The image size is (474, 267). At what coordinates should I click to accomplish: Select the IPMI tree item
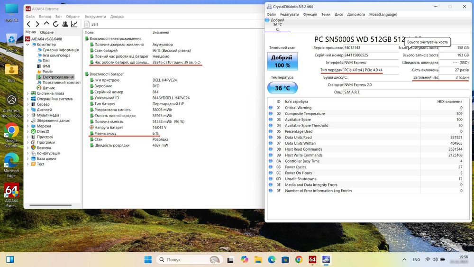[x=46, y=66]
